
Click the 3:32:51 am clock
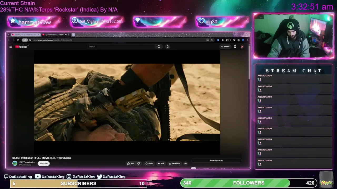312,7
